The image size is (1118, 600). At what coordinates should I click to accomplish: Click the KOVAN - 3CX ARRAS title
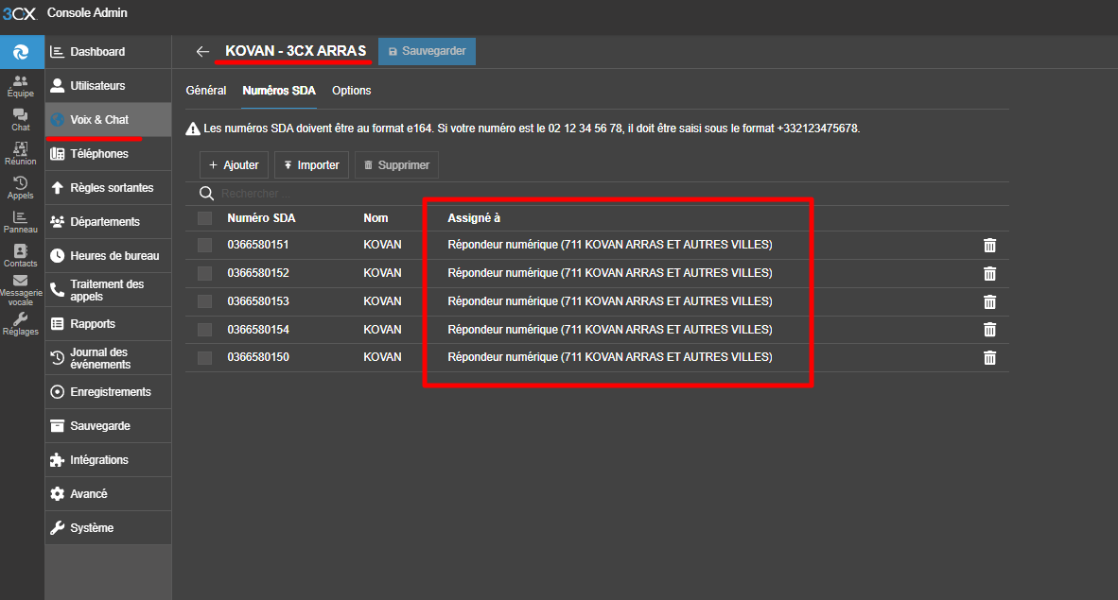click(295, 51)
